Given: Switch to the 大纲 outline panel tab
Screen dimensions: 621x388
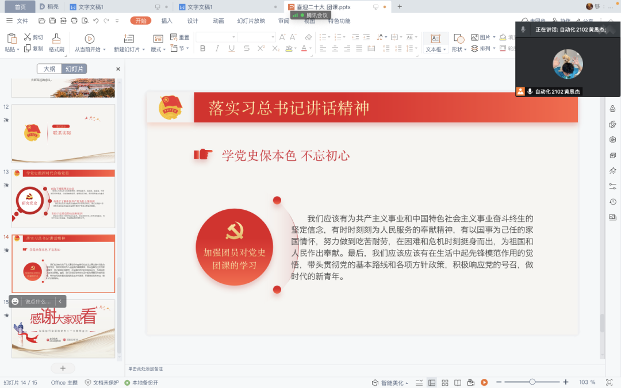Looking at the screenshot, I should [49, 68].
